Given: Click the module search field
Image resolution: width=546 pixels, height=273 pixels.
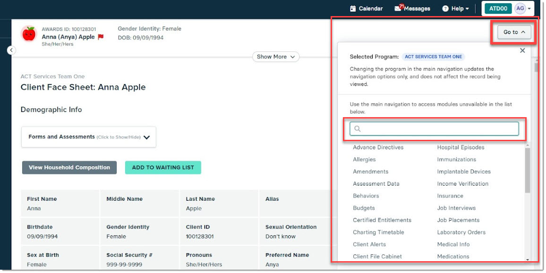Looking at the screenshot, I should click(434, 128).
